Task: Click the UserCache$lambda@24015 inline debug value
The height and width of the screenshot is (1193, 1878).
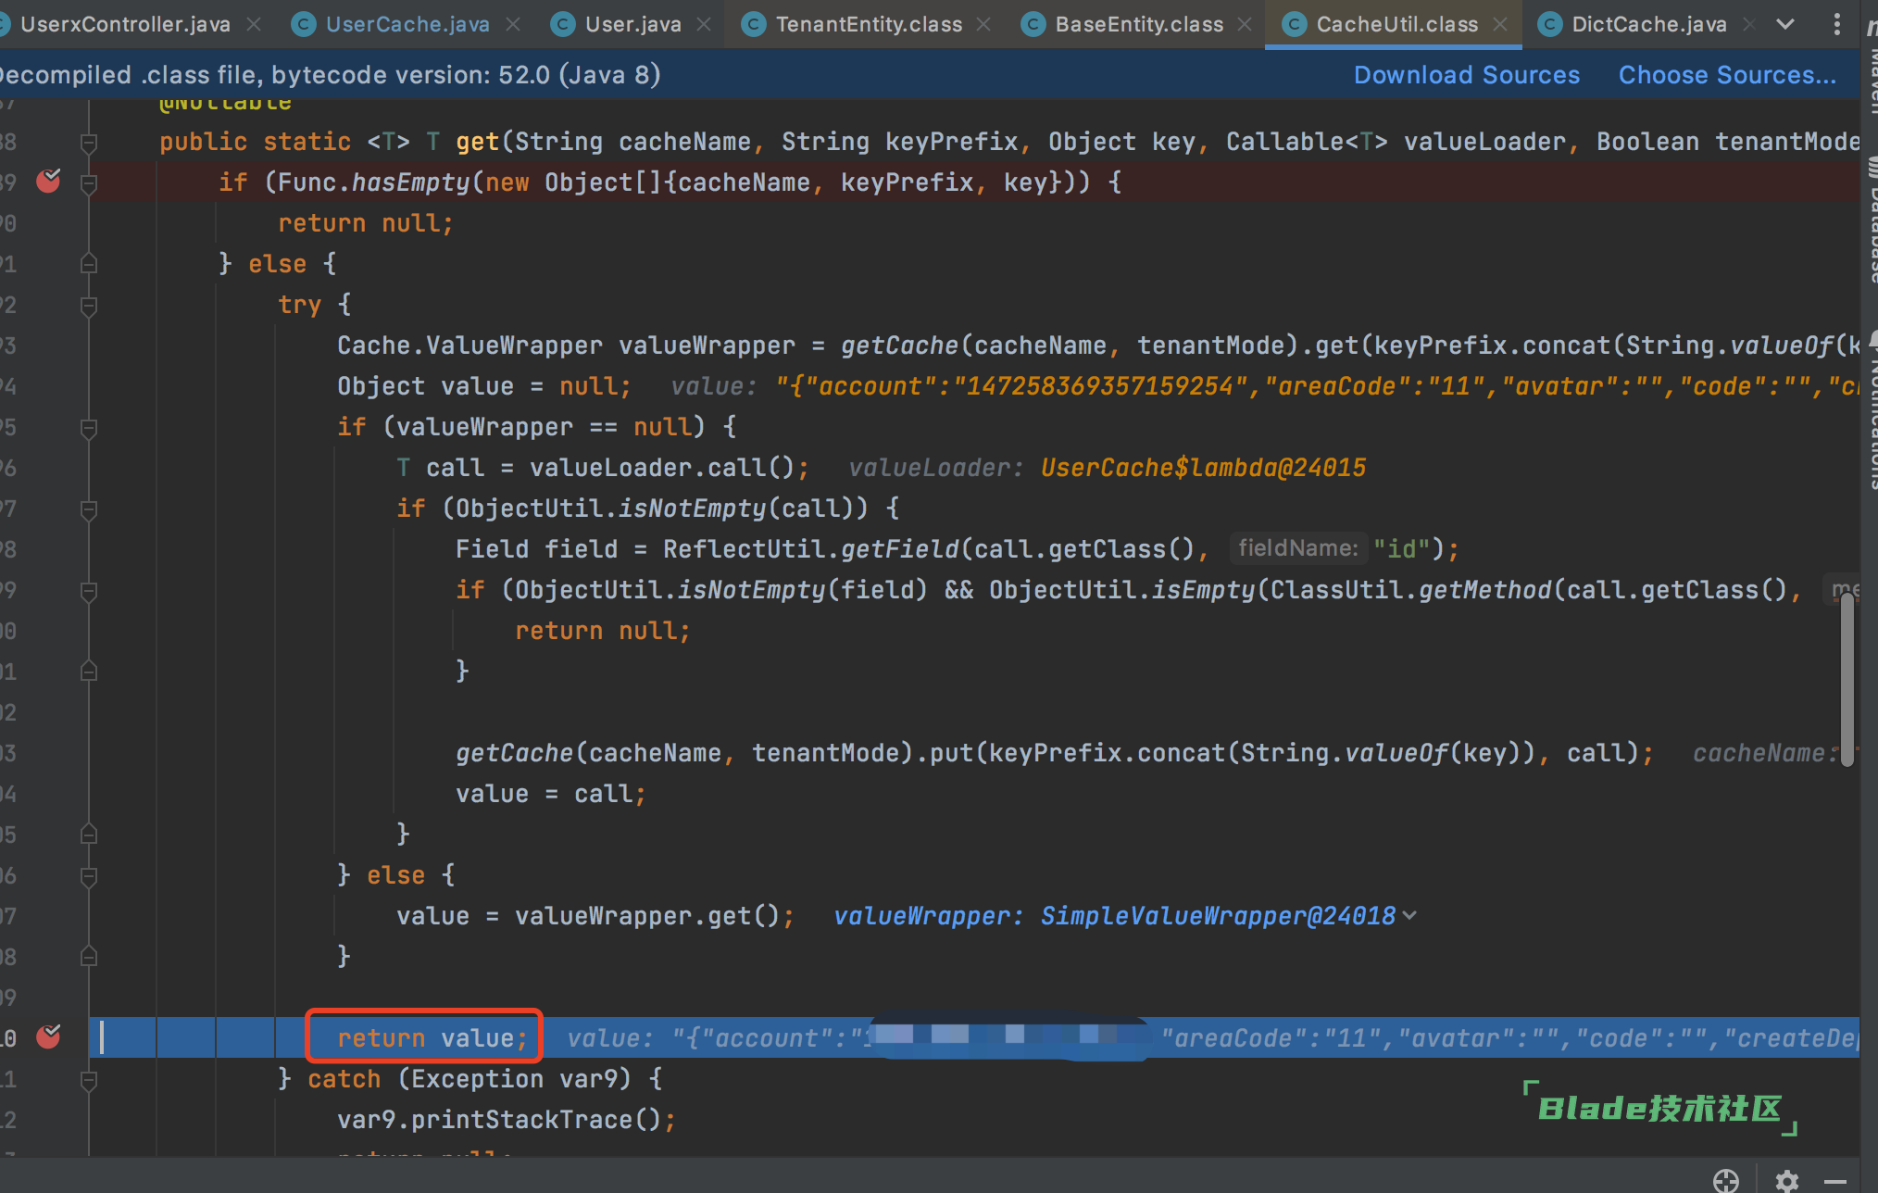Action: (x=1203, y=468)
